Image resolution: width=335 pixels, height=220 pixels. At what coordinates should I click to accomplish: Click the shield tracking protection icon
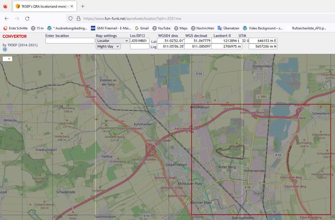pyautogui.click(x=70, y=18)
